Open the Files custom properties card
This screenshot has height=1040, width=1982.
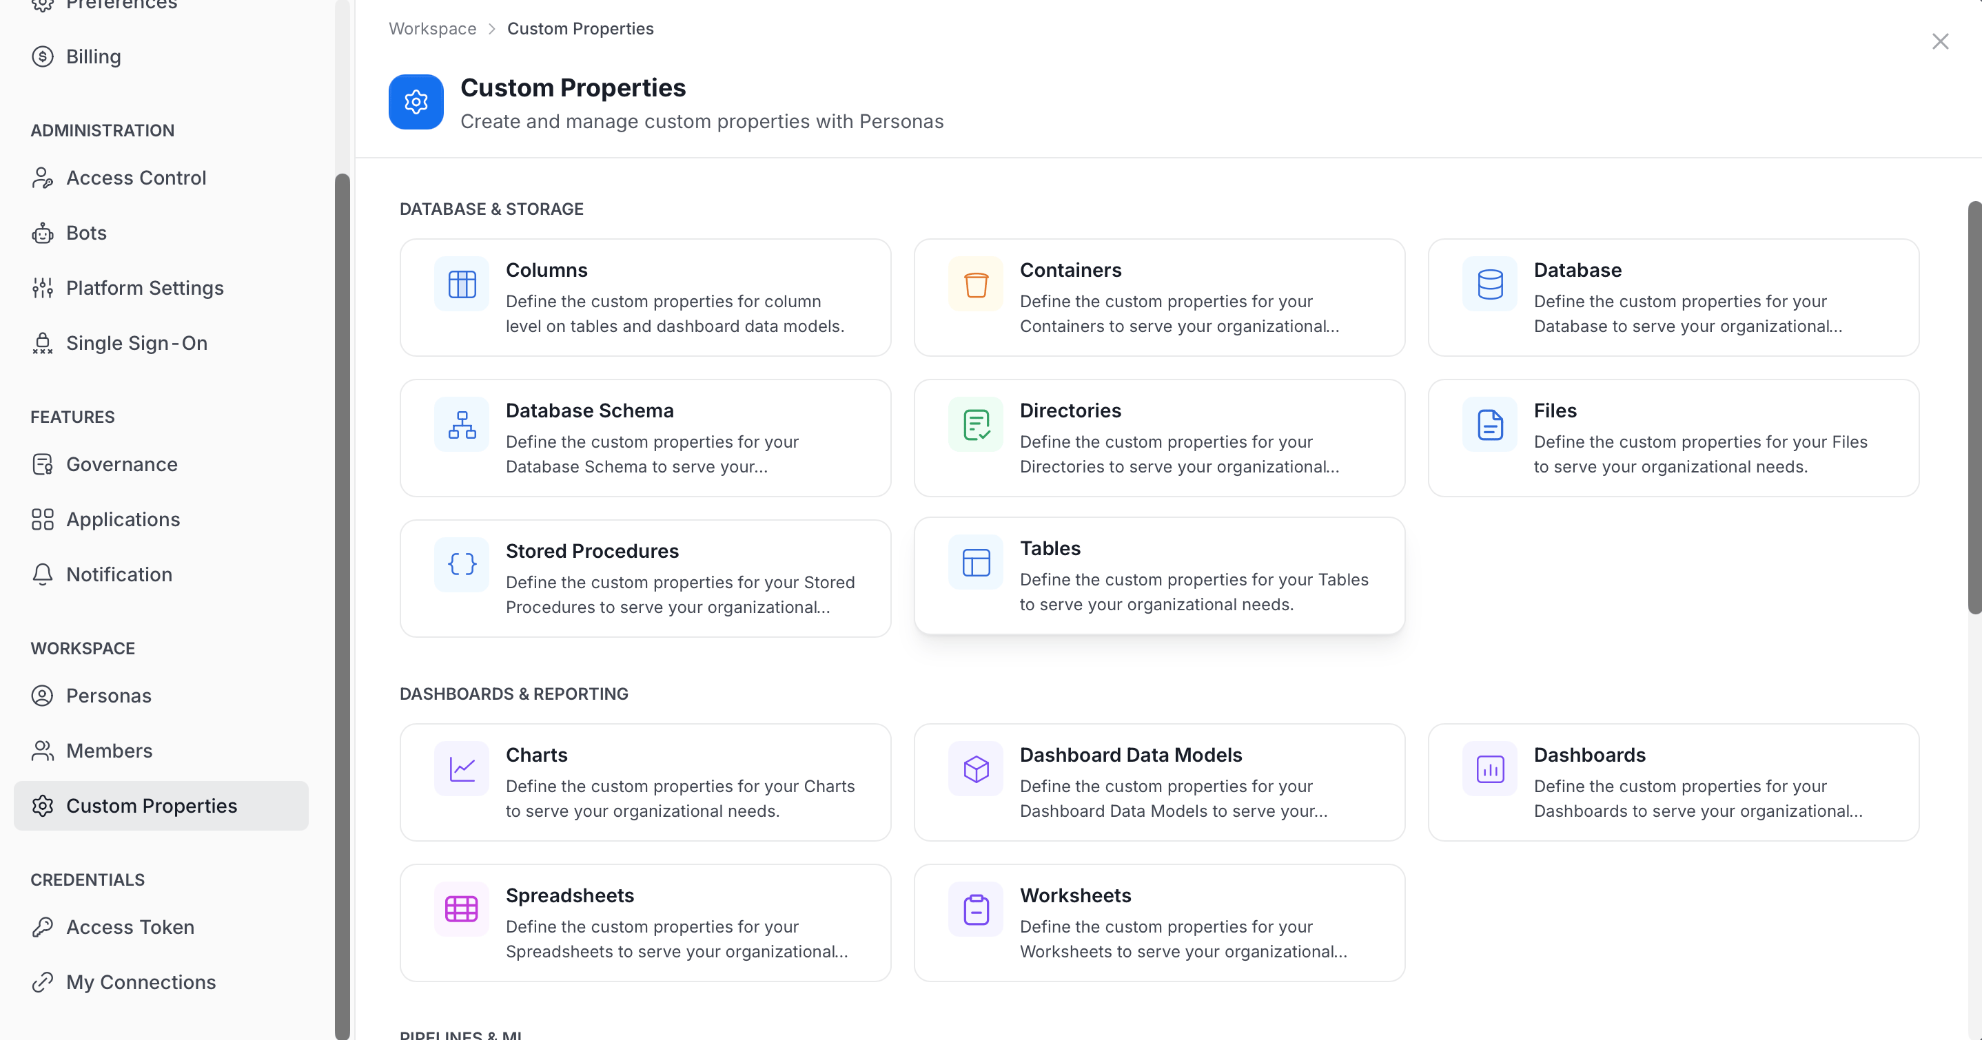tap(1673, 437)
